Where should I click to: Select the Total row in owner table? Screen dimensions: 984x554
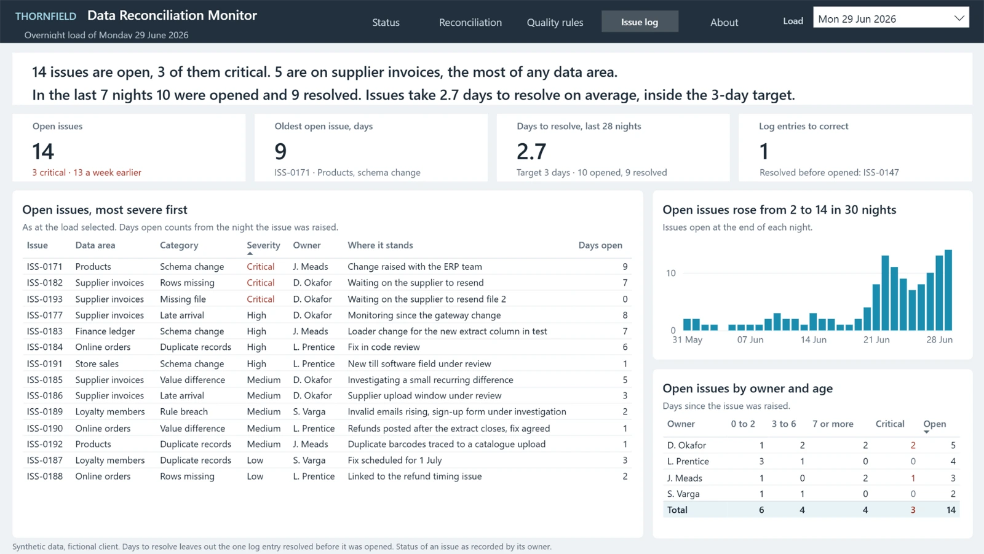pos(811,510)
